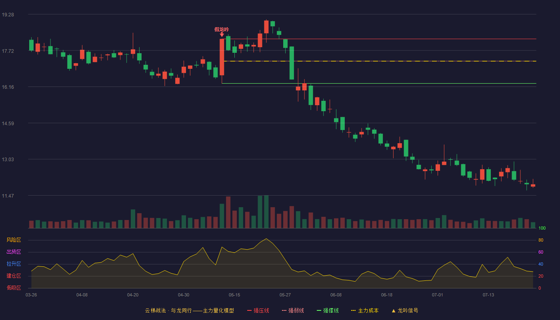Screen dimensions: 560x320
Task: Click the 19.28 price axis label
Action: 8,15
